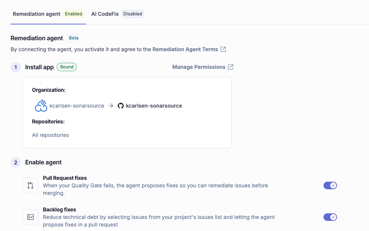The width and height of the screenshot is (369, 231).
Task: Switch to the AI CodeFix tab
Action: tap(105, 14)
